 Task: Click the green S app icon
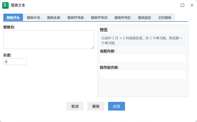(x=5, y=5)
